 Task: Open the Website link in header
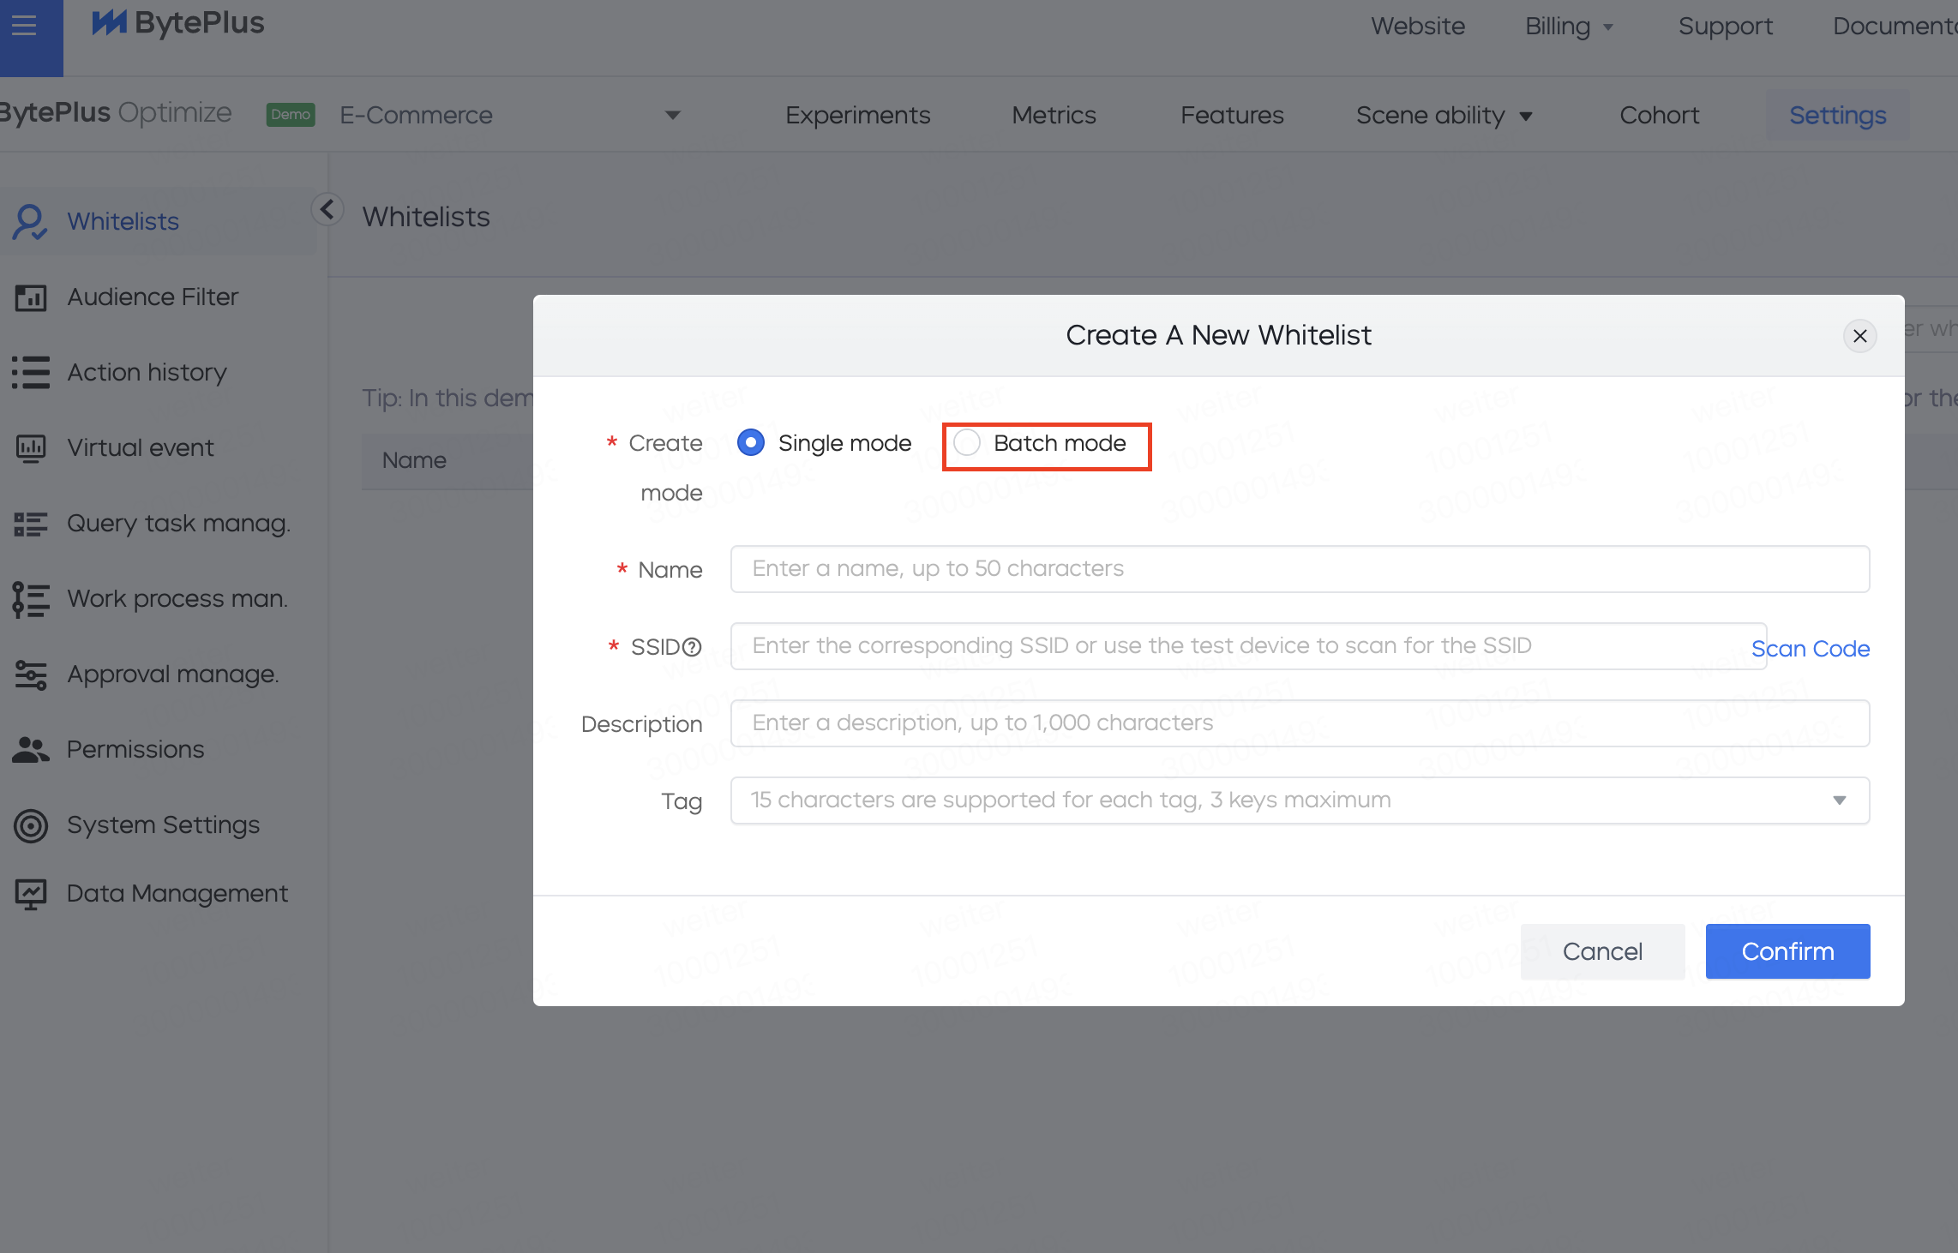(1418, 27)
